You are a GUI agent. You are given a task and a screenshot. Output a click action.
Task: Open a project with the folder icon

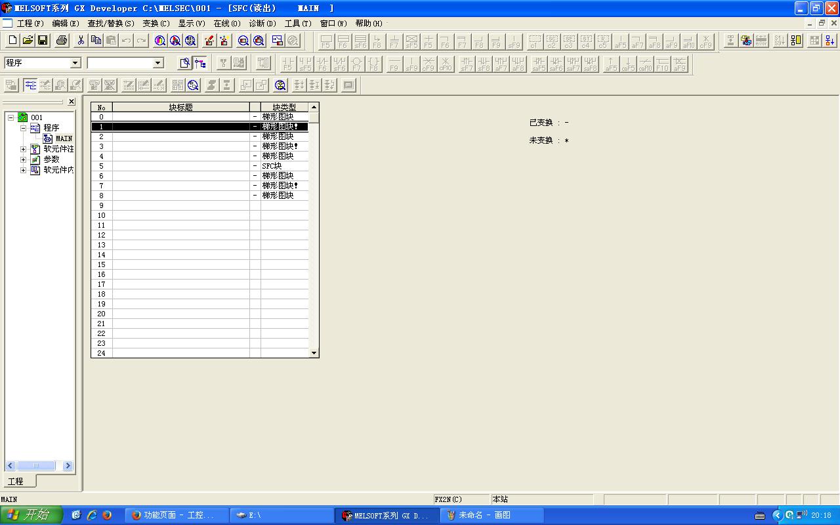point(28,41)
